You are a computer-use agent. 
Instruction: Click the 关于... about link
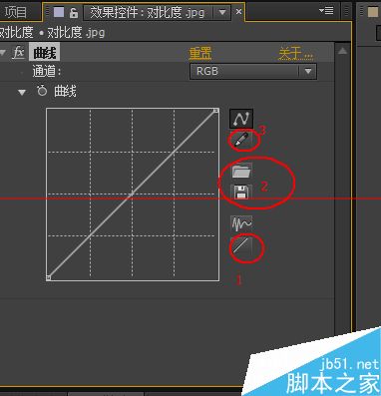click(x=295, y=53)
